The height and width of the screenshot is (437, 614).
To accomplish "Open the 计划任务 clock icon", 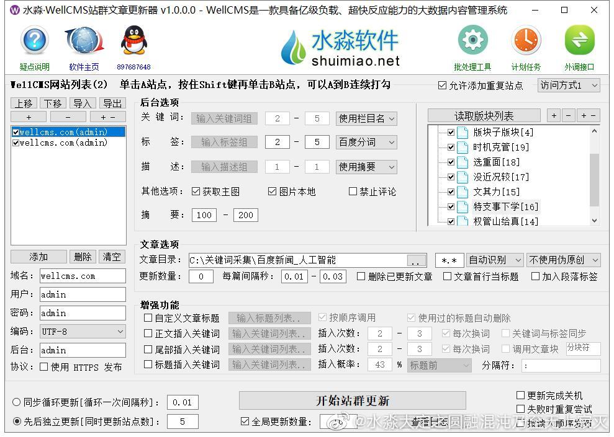I will 526,40.
